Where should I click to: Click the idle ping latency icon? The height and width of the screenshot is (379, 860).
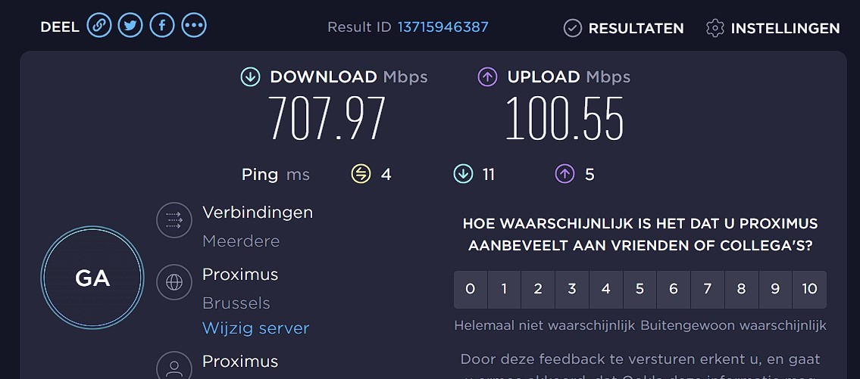click(x=361, y=175)
